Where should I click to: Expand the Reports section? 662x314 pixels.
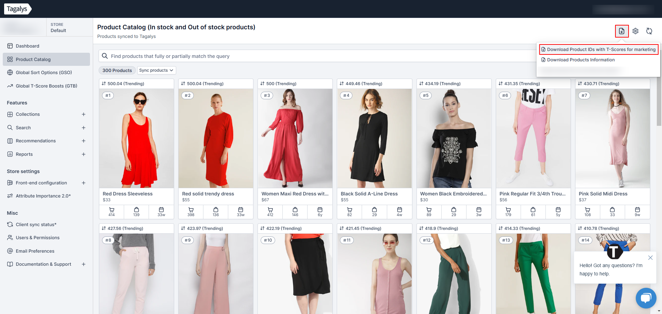[x=83, y=154]
